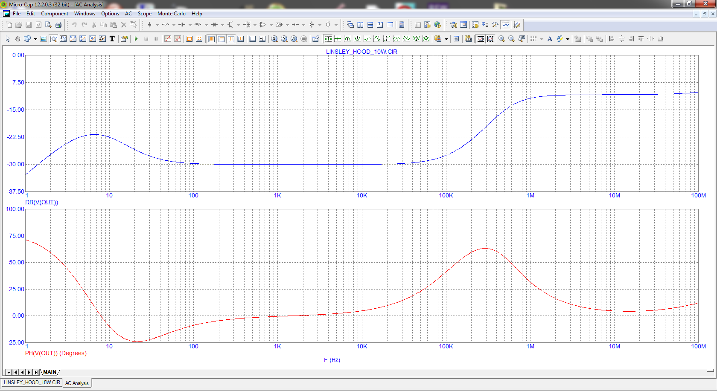Click the Cascade windows icon
717x391 pixels.
pos(350,25)
